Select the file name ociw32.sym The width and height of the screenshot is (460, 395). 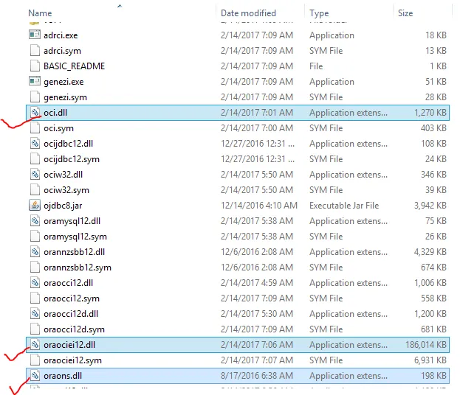(66, 190)
